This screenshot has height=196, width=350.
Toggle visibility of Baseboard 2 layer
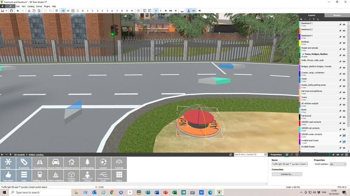tap(344, 31)
